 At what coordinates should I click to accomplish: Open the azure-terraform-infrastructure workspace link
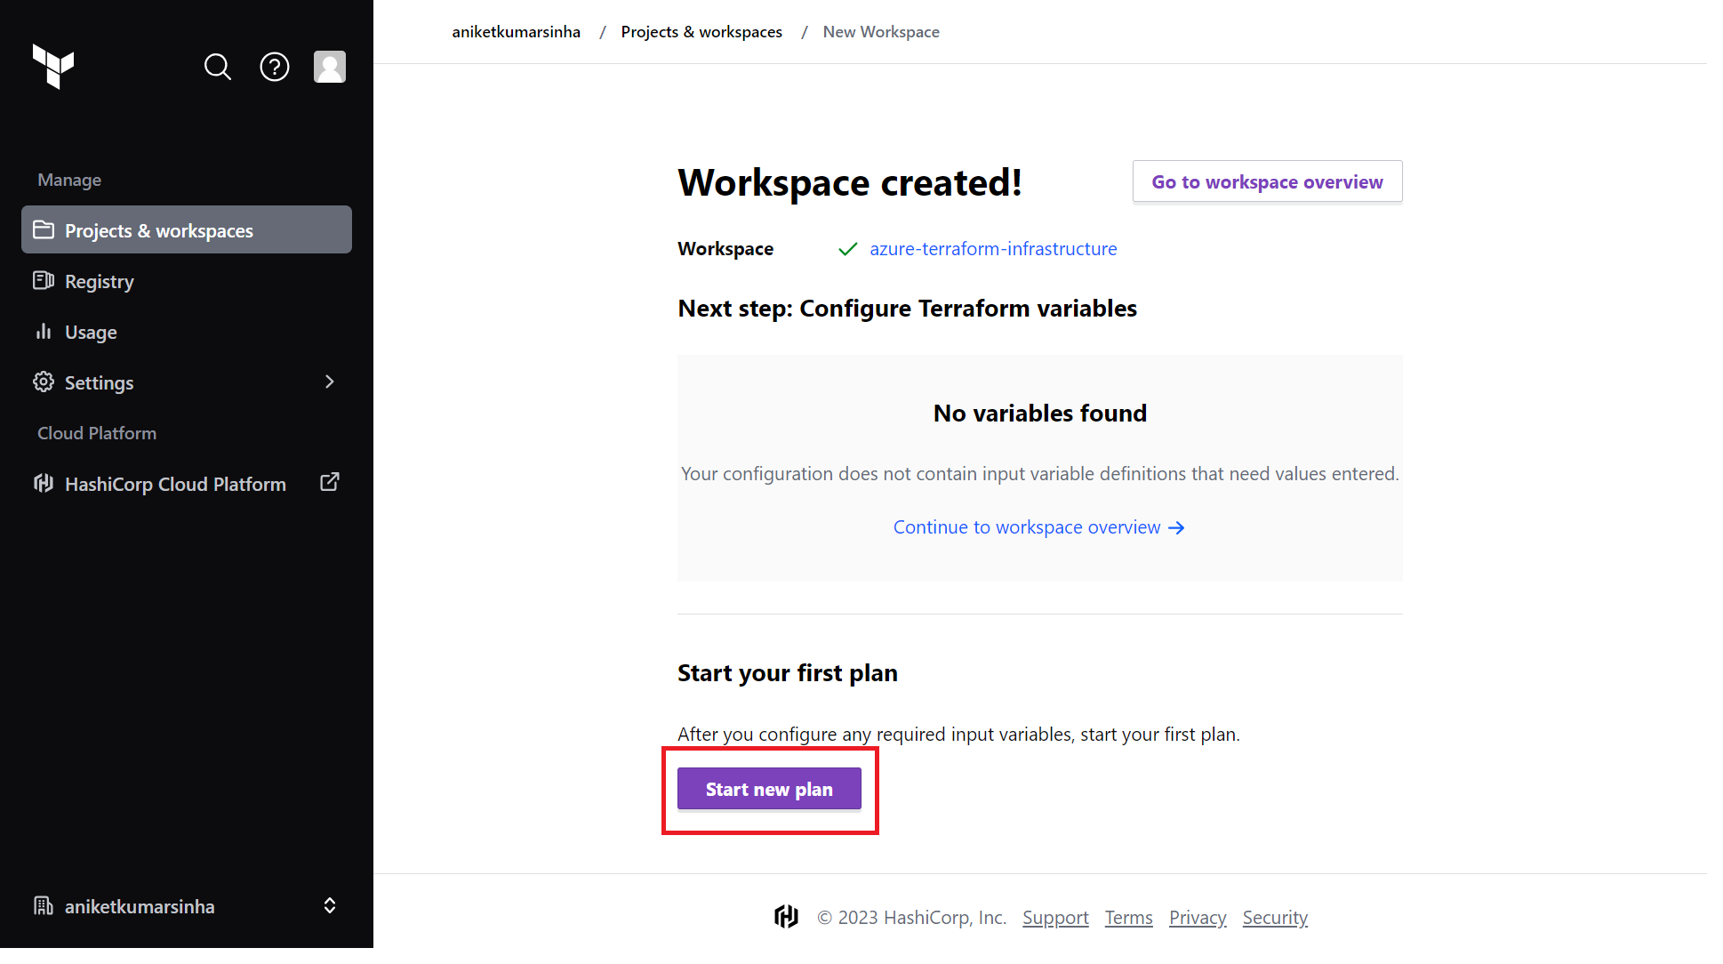(993, 249)
